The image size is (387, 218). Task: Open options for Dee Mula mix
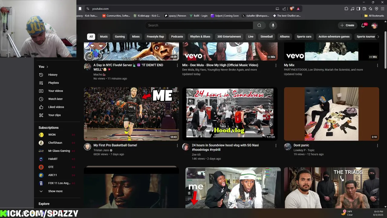[x=276, y=65]
